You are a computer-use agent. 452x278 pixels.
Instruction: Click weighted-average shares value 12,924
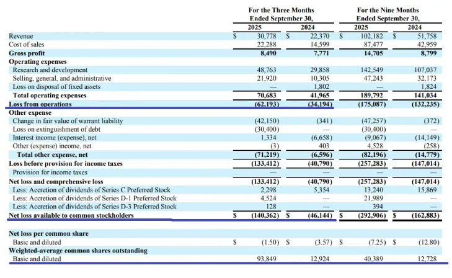coord(320,259)
